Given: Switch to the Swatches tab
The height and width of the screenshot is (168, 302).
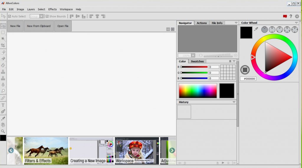Looking at the screenshot, I should 197,61.
